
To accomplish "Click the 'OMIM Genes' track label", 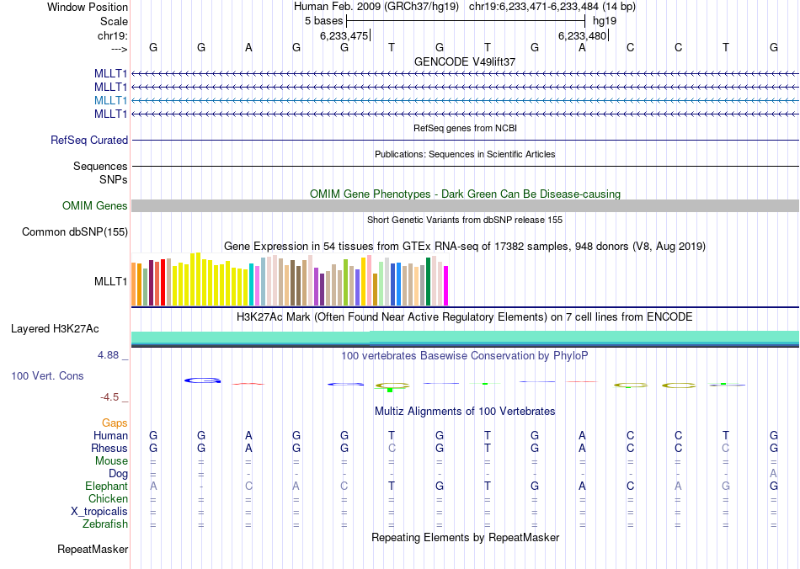I will [95, 205].
